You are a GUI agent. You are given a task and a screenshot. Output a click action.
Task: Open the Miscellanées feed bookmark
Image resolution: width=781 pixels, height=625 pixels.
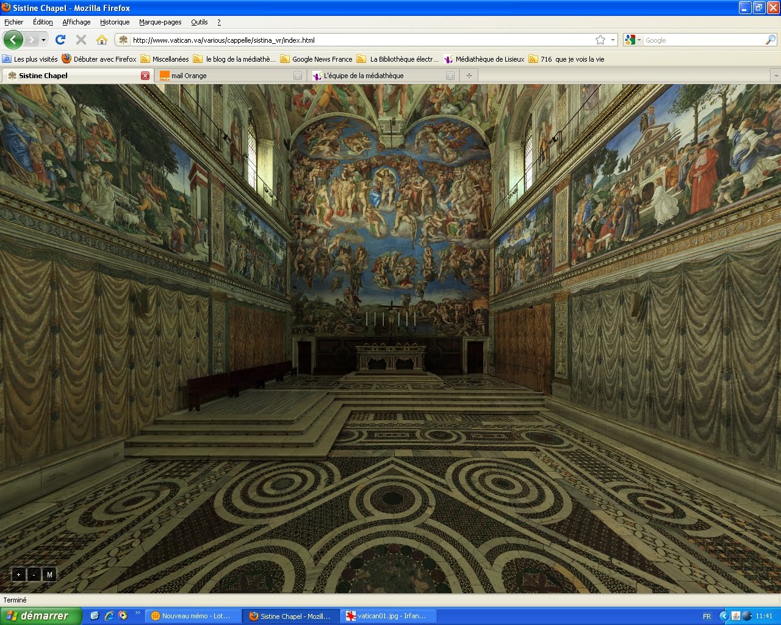[x=165, y=59]
